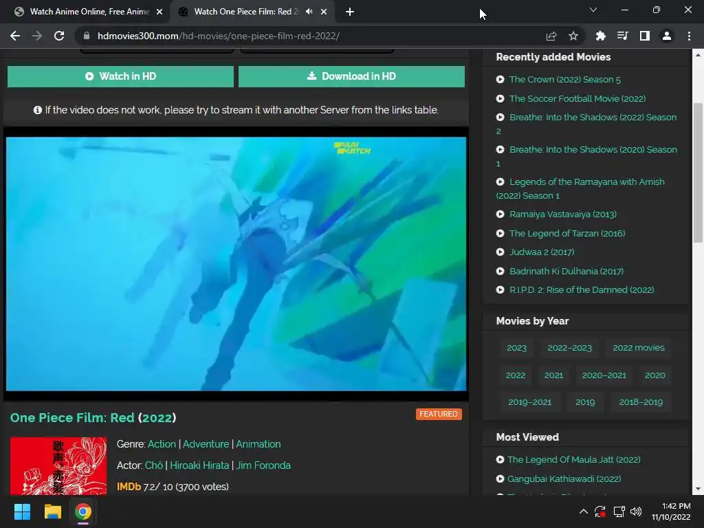
Task: Click the Chrome taskbar icon
Action: pos(83,511)
